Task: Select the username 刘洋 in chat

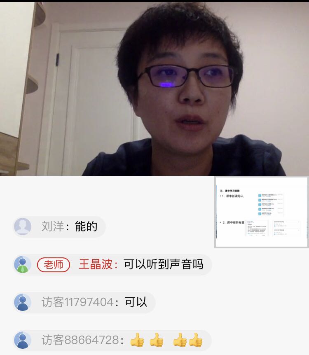Action: coord(53,227)
